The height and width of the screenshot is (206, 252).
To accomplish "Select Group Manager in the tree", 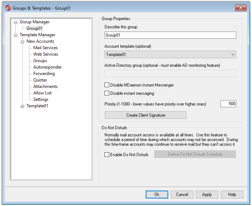I will click(x=35, y=22).
